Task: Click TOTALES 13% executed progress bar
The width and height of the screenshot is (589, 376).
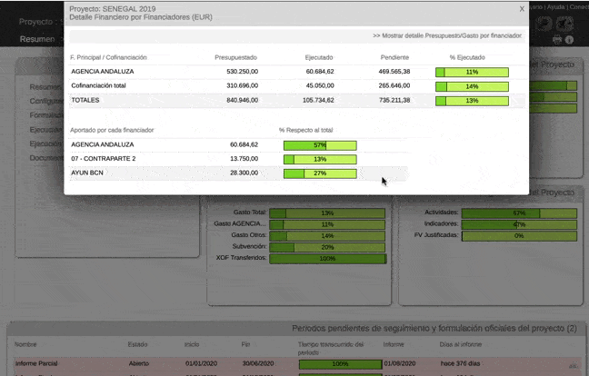Action: pyautogui.click(x=472, y=101)
